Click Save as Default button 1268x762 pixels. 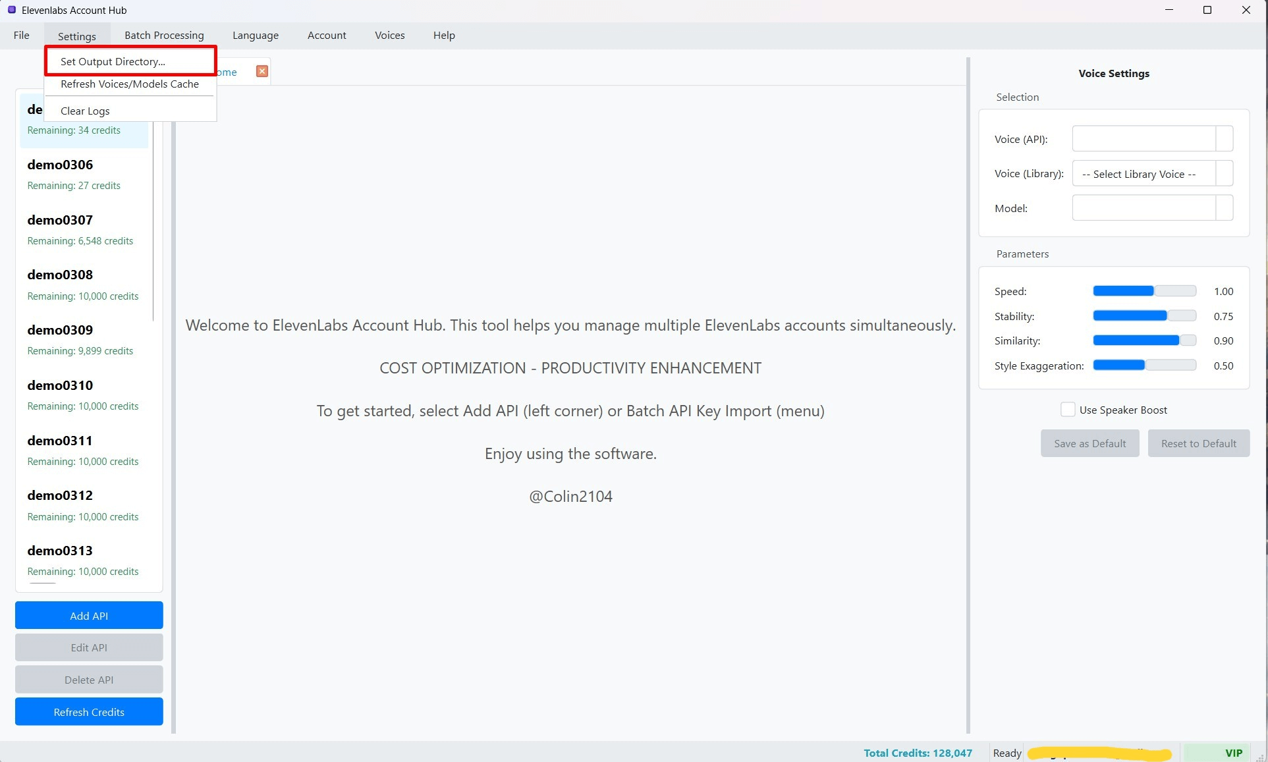tap(1090, 443)
